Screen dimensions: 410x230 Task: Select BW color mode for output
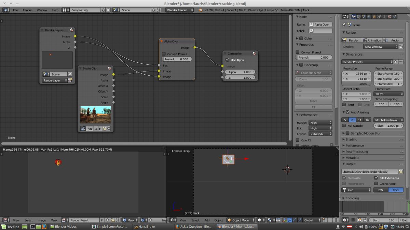coord(381,190)
